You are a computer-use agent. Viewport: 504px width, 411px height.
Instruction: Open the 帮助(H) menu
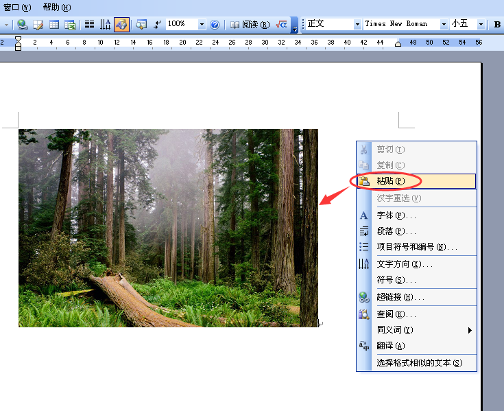coord(56,8)
